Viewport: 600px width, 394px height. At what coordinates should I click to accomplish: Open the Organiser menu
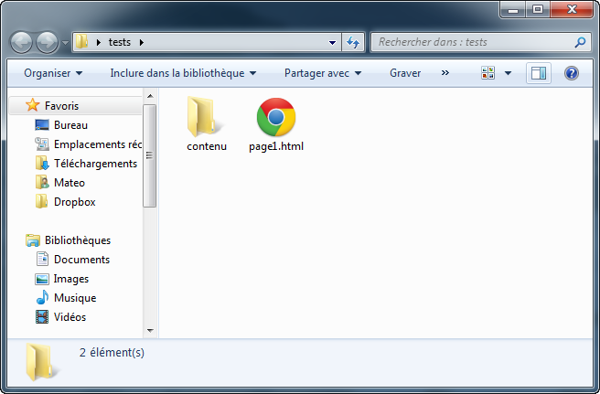click(x=53, y=73)
